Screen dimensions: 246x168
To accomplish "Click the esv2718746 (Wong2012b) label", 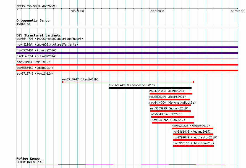I will click(35, 73).
